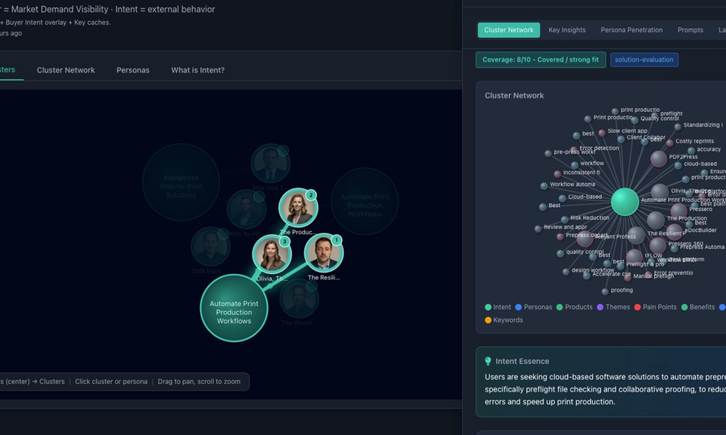Click the faded SMB Mark persona avatar
The image size is (726, 435).
[211, 246]
